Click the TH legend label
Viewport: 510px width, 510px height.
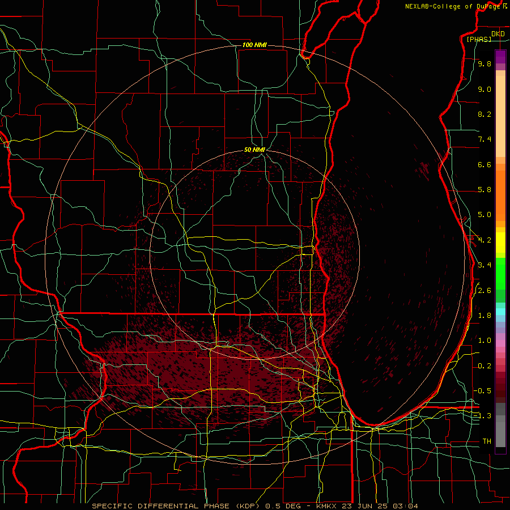point(487,441)
